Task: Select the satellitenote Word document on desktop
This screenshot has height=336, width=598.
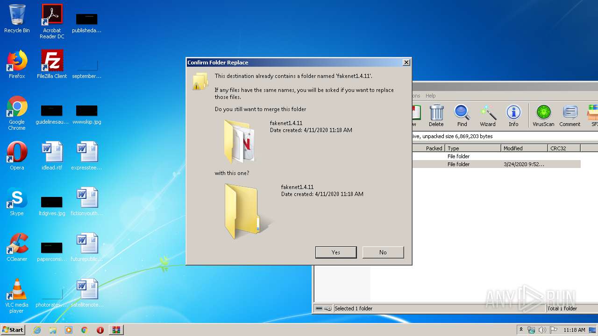Action: [87, 293]
